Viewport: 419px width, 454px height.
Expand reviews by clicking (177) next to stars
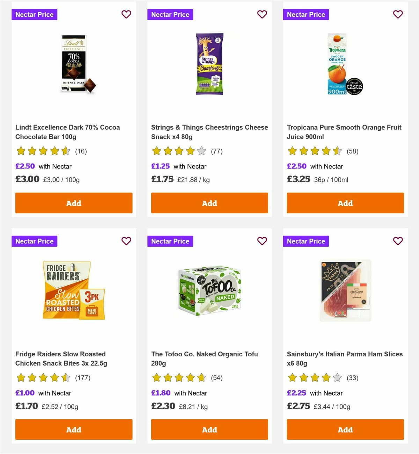83,378
